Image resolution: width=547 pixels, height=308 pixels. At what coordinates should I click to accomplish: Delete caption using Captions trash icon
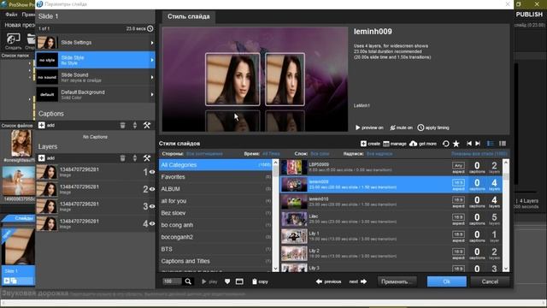[x=122, y=125]
